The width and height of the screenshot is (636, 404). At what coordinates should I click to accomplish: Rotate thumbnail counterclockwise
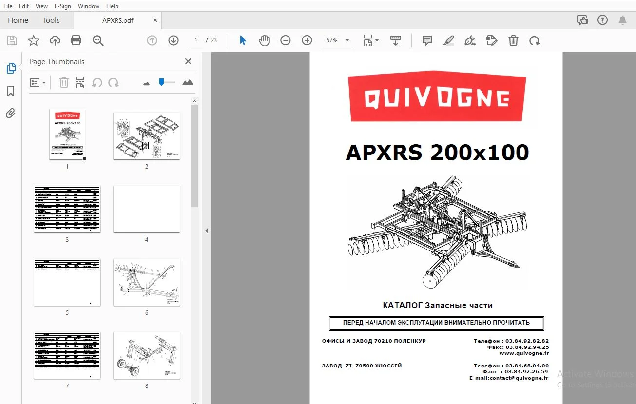point(97,83)
